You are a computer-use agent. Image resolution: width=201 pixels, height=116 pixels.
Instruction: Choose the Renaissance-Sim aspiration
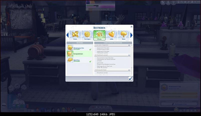79,48
